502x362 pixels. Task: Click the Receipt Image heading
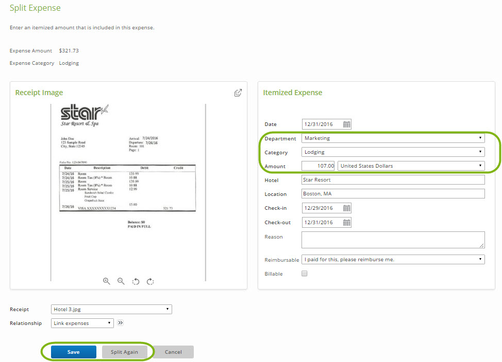click(x=39, y=93)
